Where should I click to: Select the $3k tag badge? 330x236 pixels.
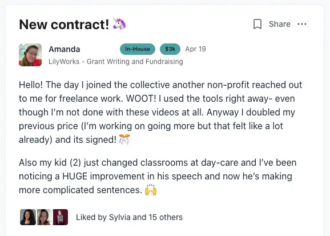pos(170,49)
